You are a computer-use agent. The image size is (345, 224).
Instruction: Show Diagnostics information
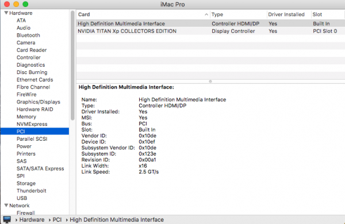tap(31, 65)
